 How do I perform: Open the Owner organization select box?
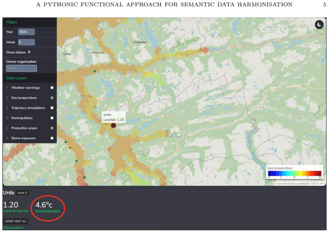(x=21, y=68)
